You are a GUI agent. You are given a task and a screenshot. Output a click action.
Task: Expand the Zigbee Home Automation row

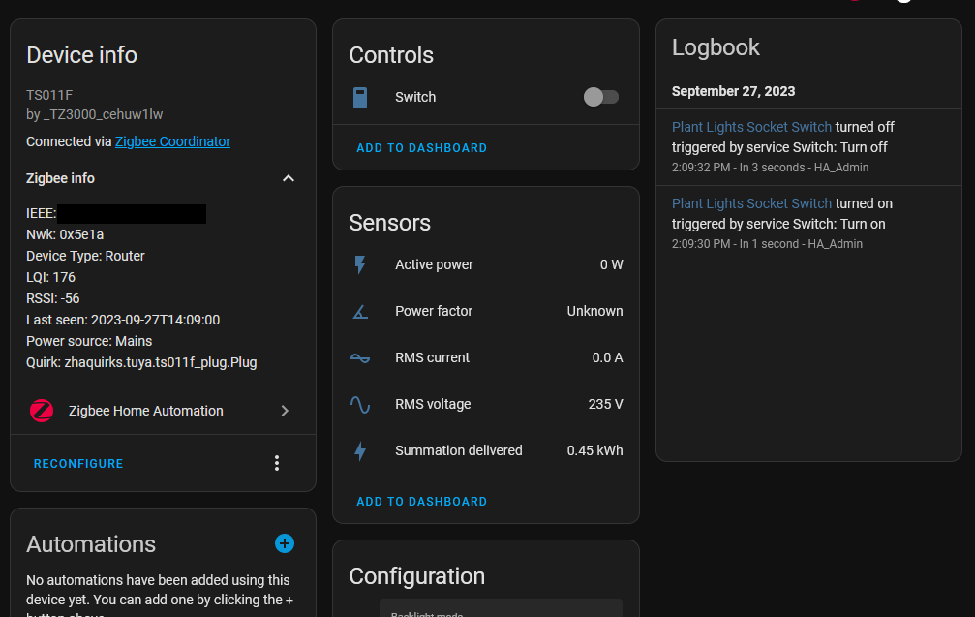[285, 410]
